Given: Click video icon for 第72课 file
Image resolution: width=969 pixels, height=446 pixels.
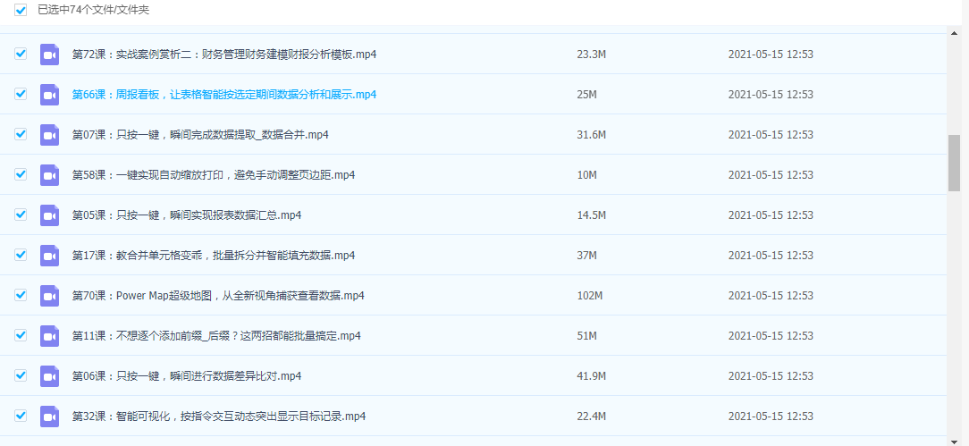Looking at the screenshot, I should pos(49,55).
